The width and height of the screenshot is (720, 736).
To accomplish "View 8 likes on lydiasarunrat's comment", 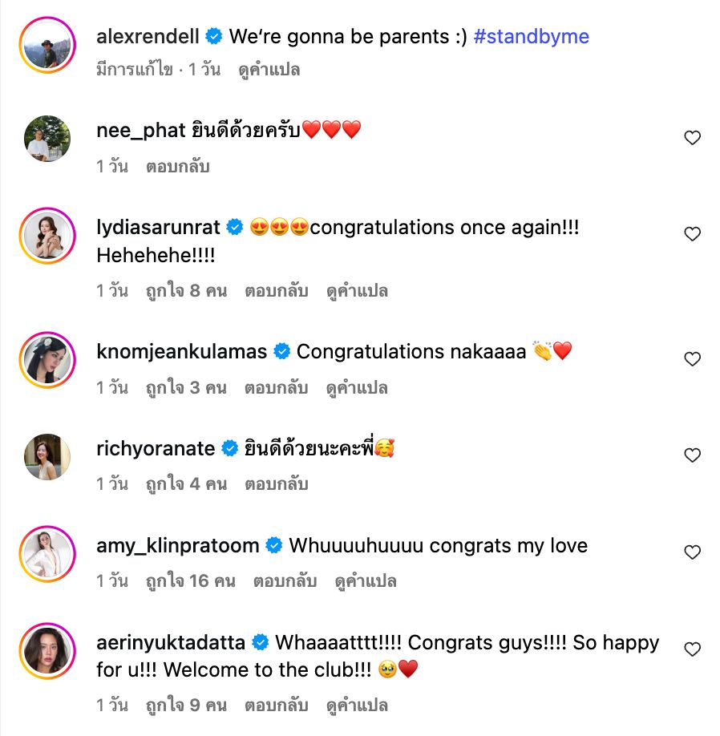I will point(186,291).
